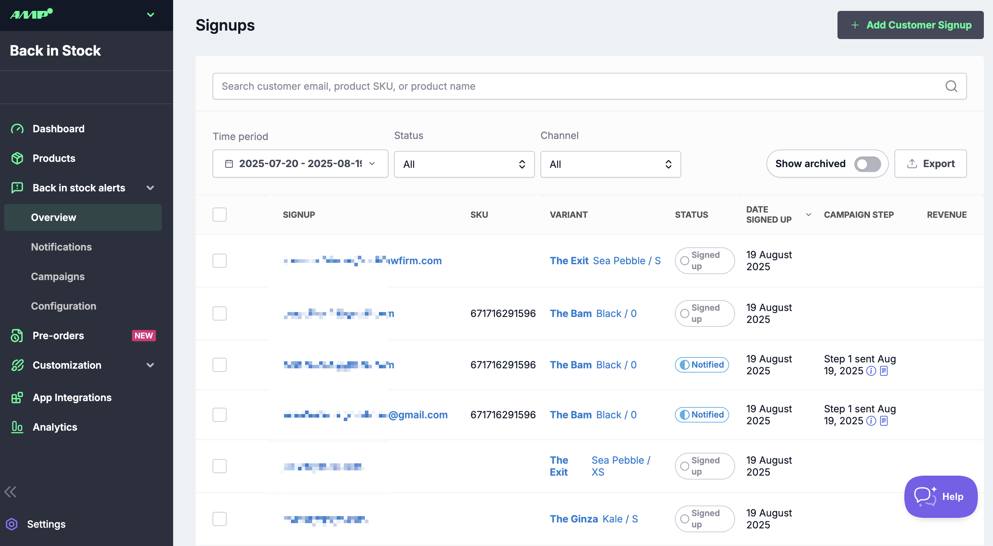This screenshot has height=546, width=993.
Task: Click the Help chat bubble icon
Action: (x=925, y=496)
